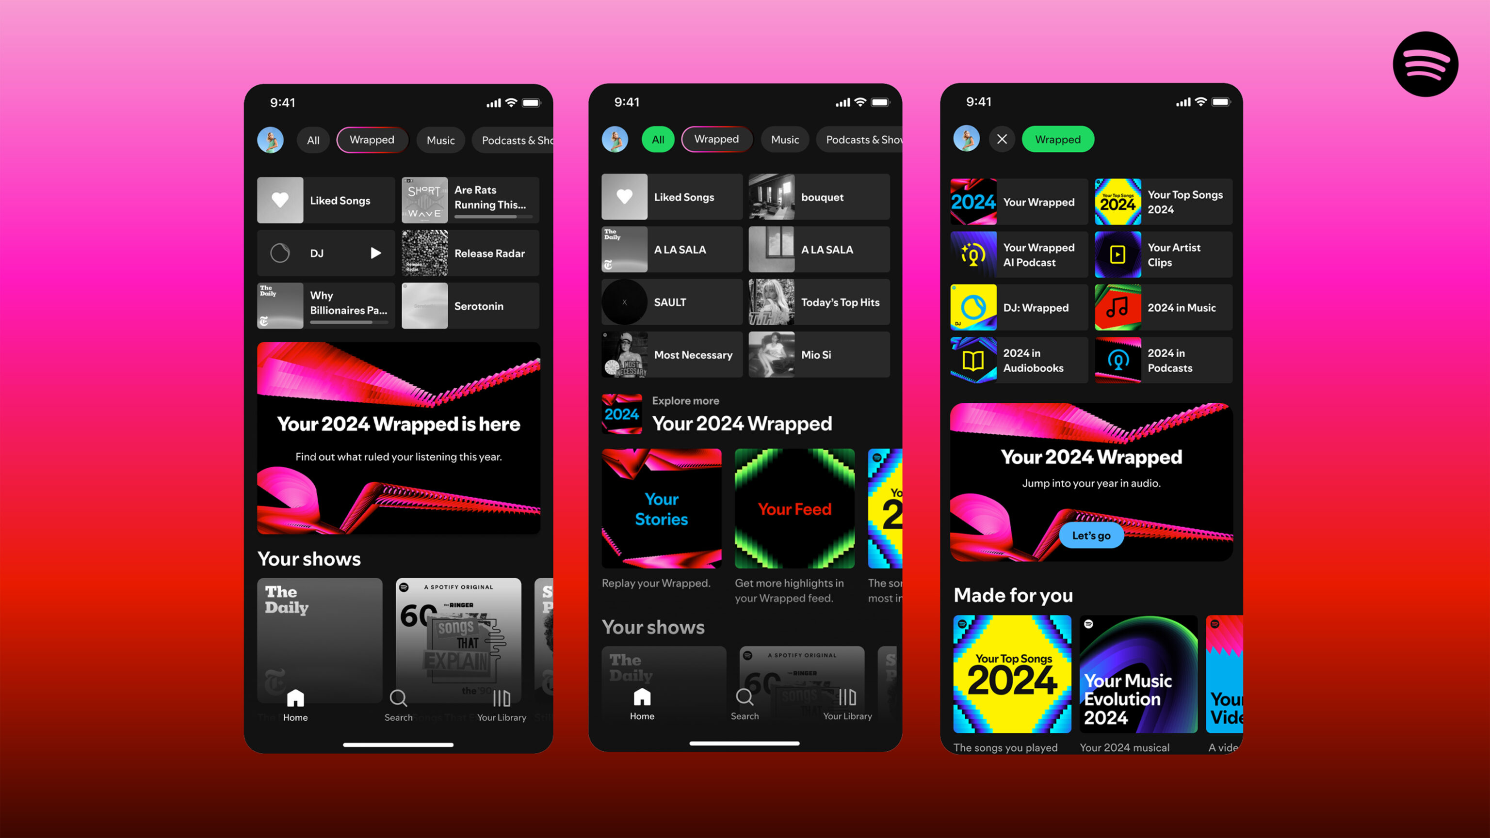Switch to the All filter tab
This screenshot has width=1490, height=838.
point(313,140)
